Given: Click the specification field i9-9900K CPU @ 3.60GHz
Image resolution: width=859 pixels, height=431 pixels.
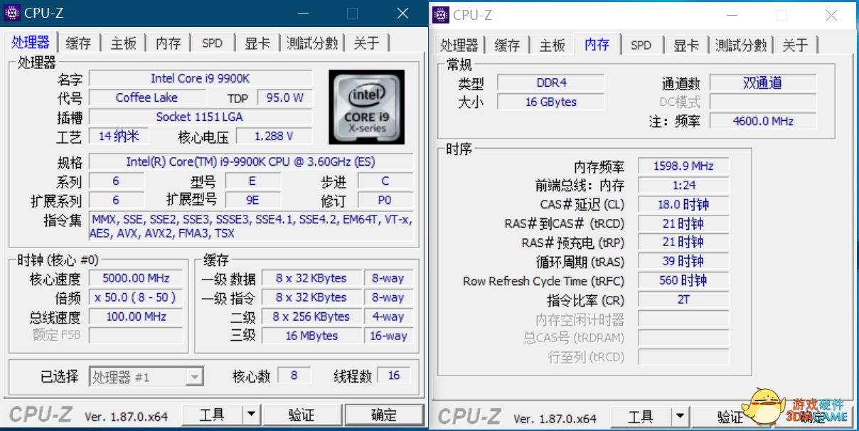Looking at the screenshot, I should (x=251, y=161).
